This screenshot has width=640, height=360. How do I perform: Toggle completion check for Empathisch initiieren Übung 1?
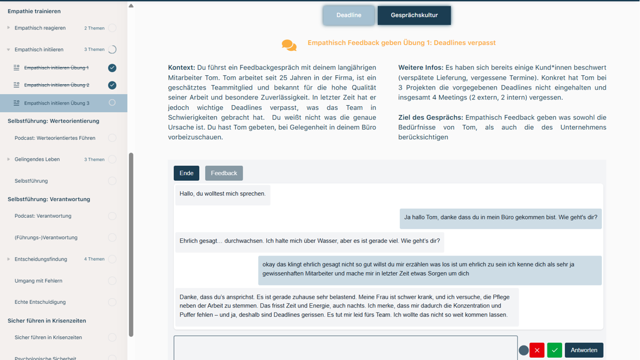112,68
